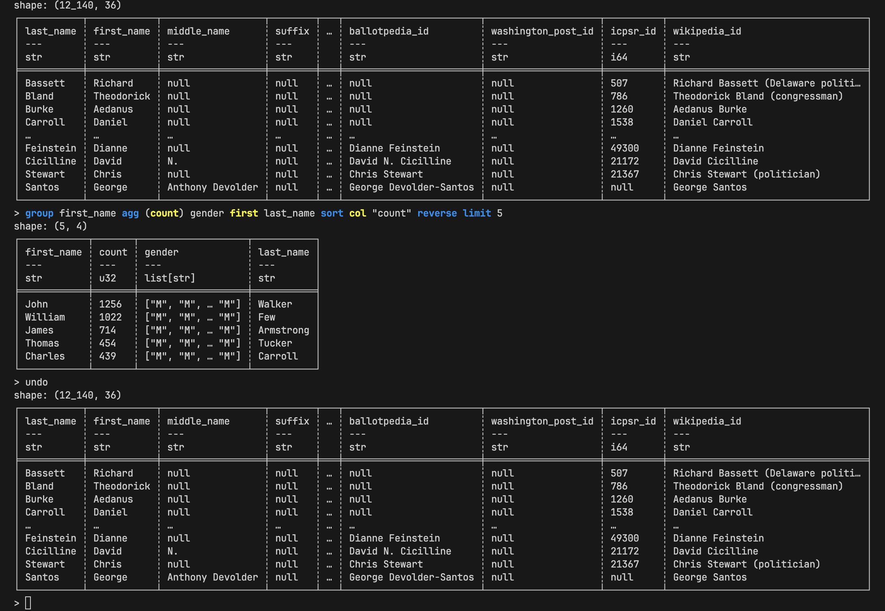This screenshot has height=611, width=885.
Task: Click the 'agg' keyword in the command line
Action: pos(130,213)
